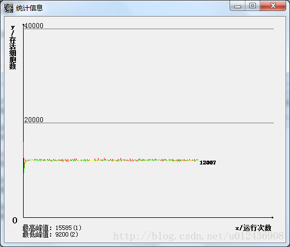
Task: Click the 最低峰值 label
Action: click(x=37, y=234)
